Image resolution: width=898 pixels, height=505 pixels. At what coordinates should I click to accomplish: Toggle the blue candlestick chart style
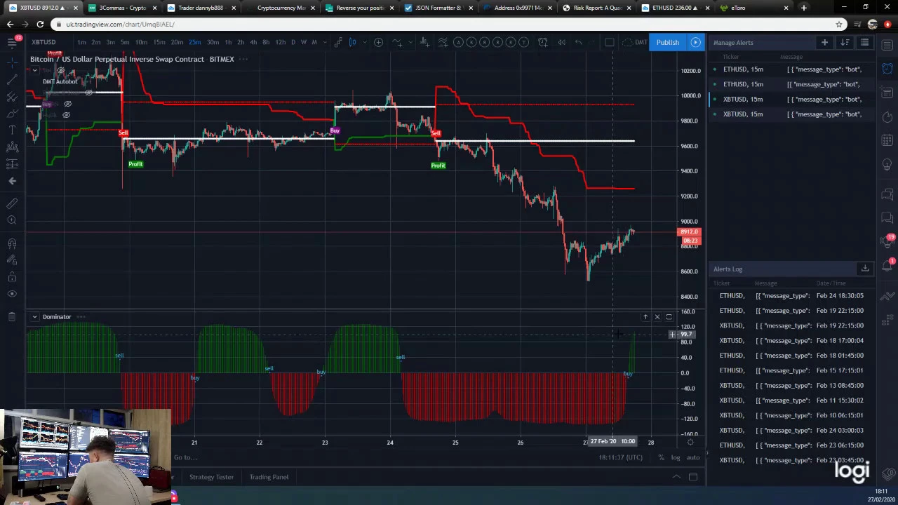(x=353, y=42)
